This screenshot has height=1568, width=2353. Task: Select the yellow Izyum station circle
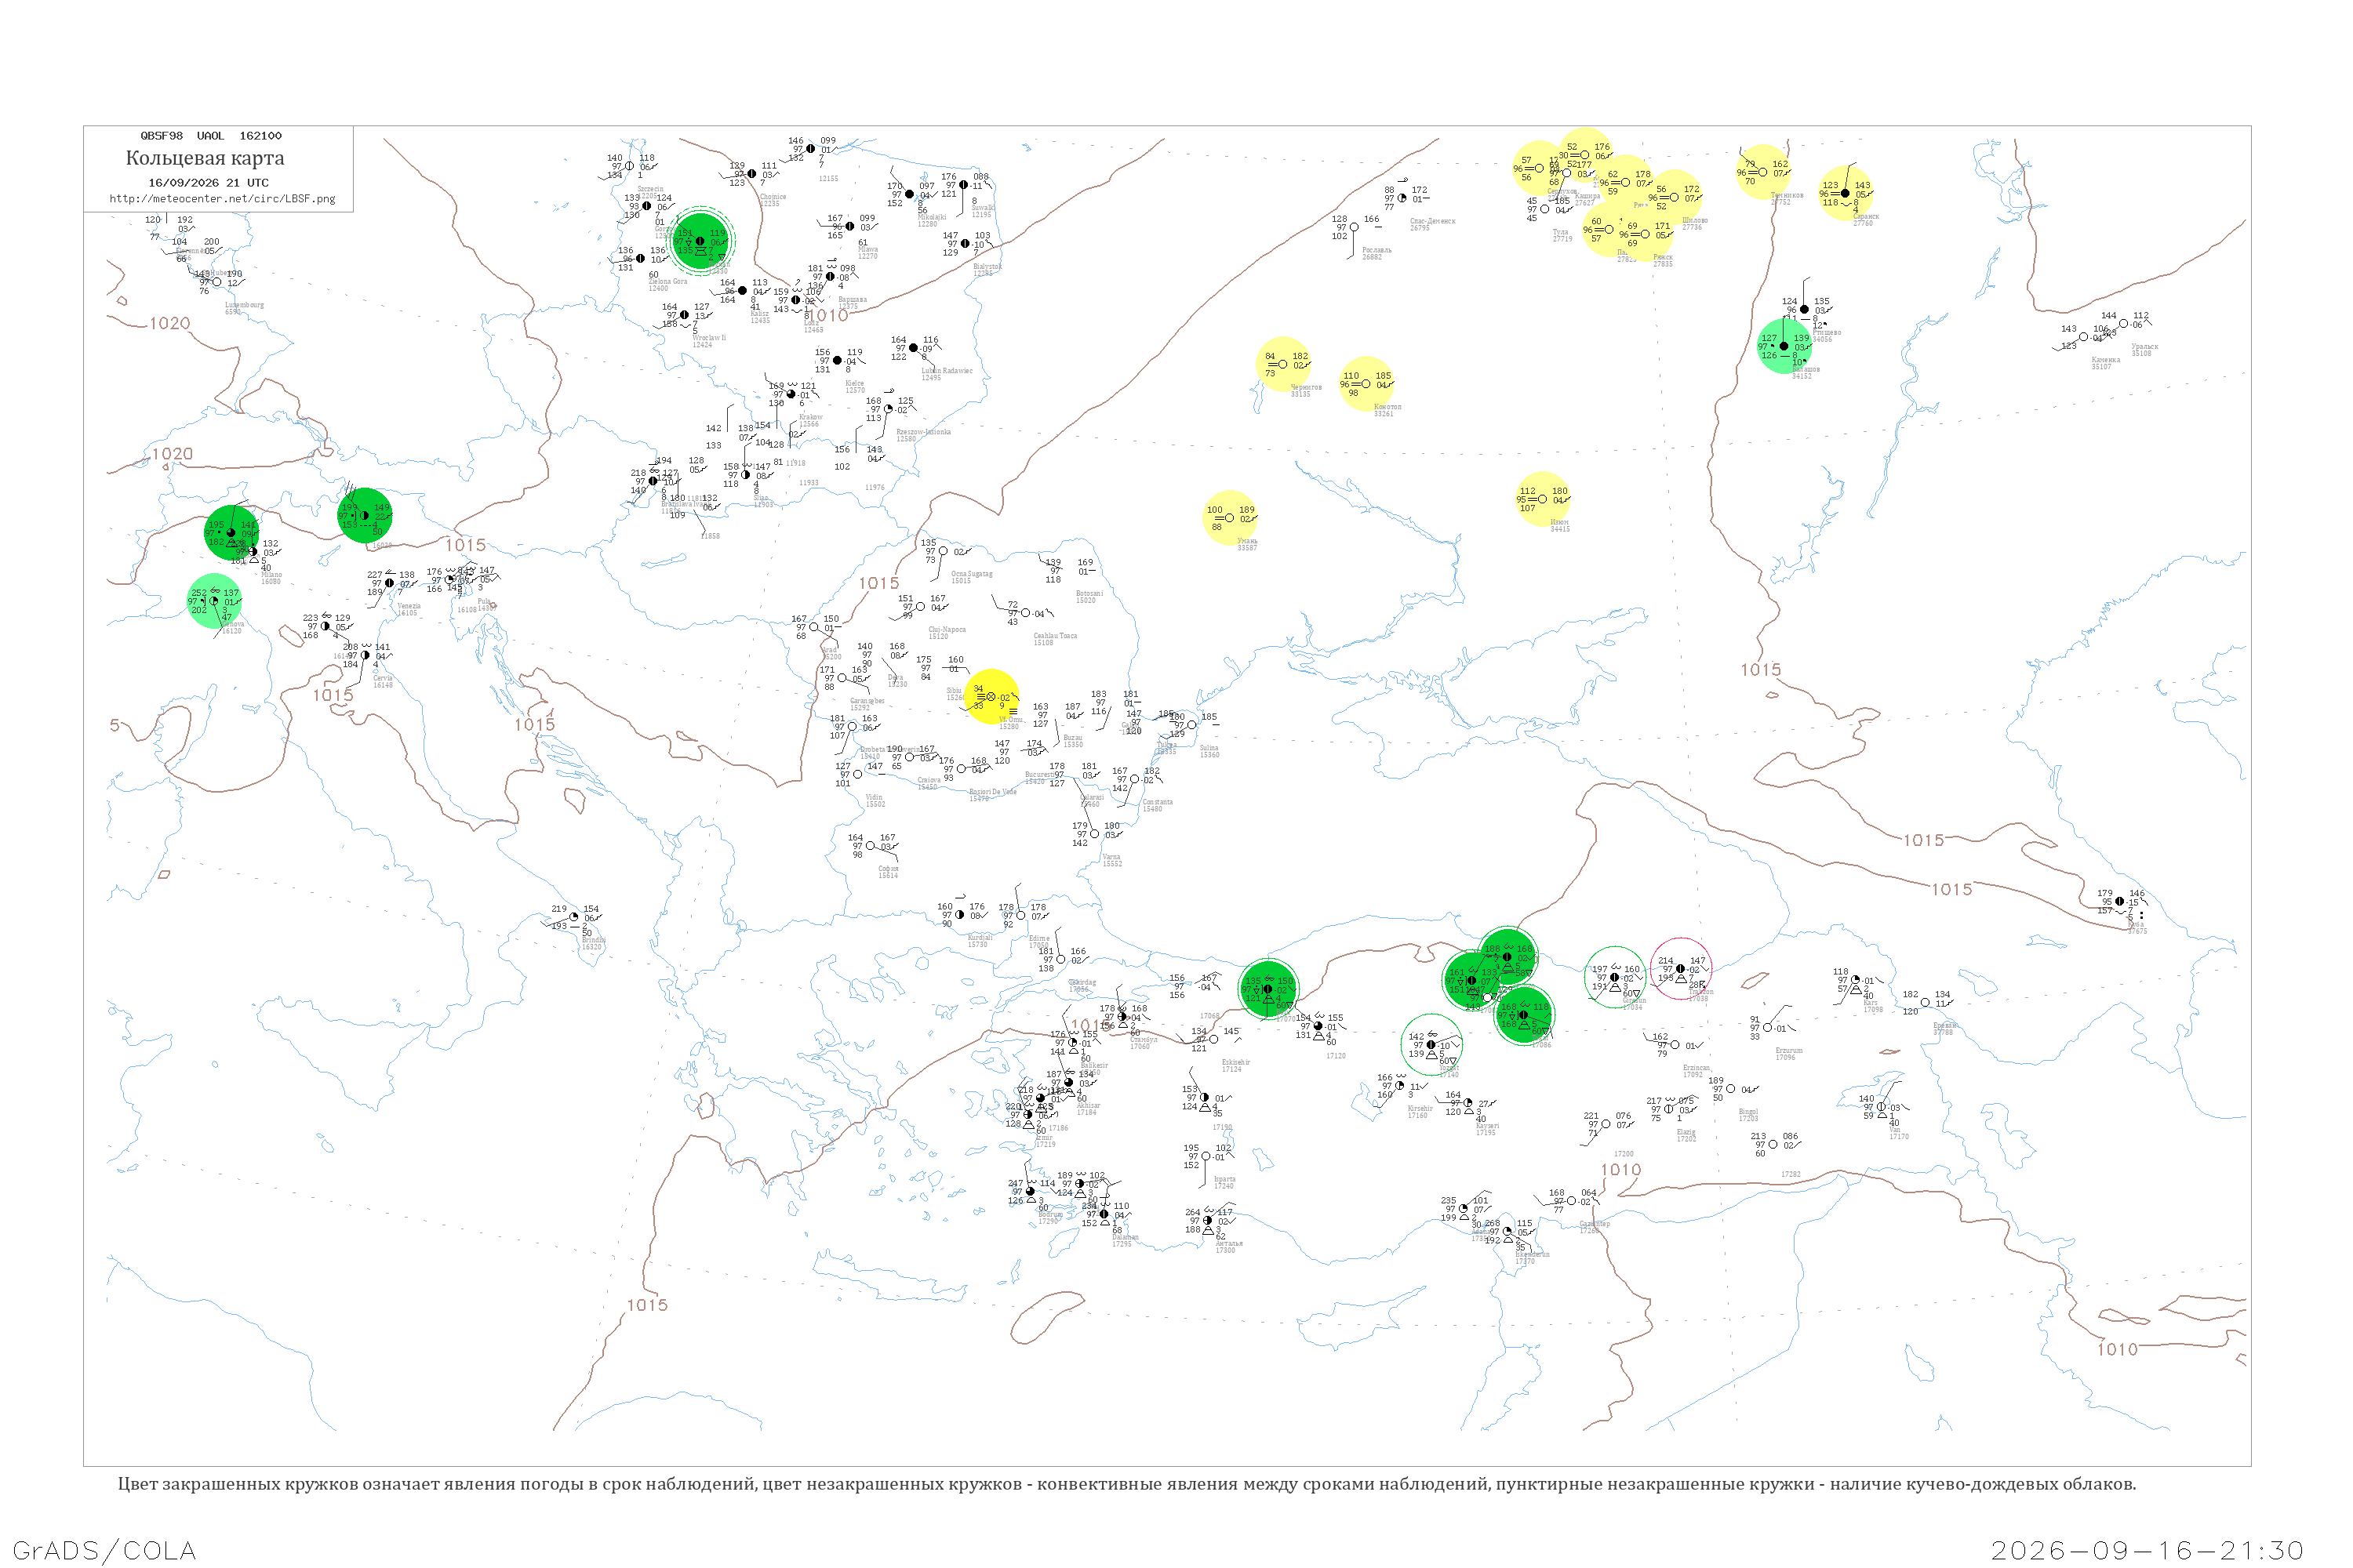[1543, 499]
